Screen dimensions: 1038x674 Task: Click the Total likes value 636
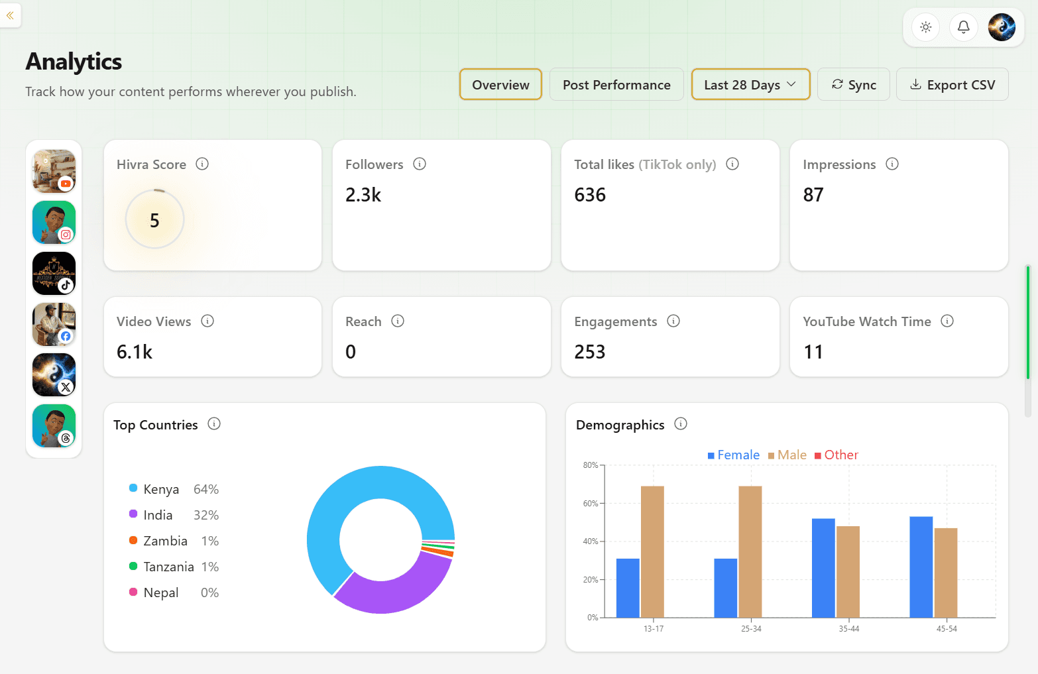590,195
